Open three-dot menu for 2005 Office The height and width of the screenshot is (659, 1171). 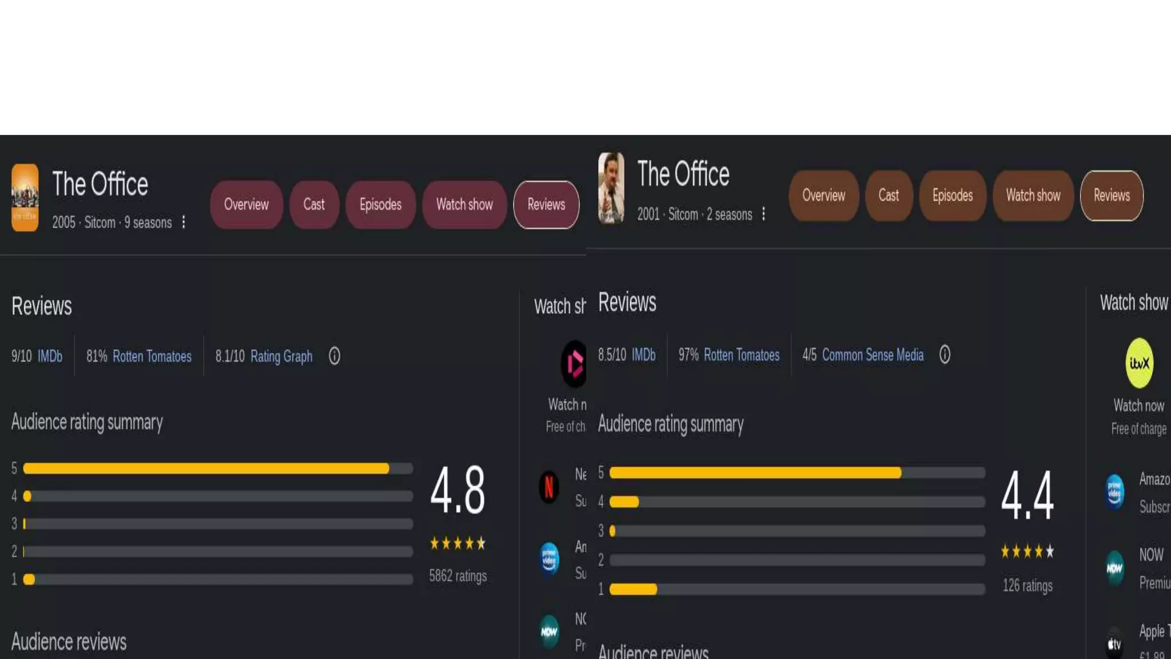tap(184, 222)
